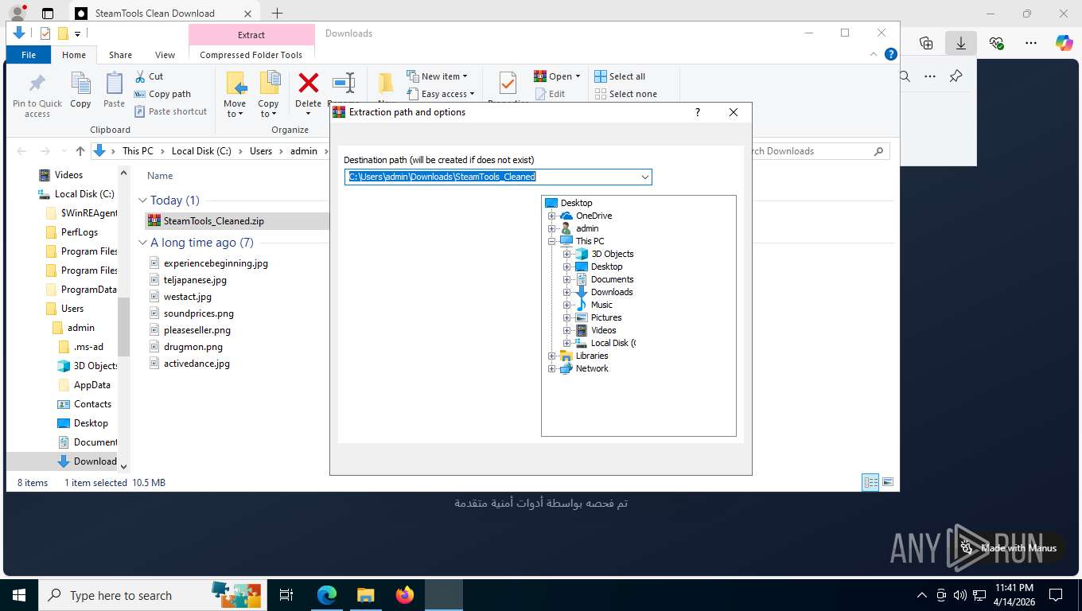Open the Move to ribbon button
The image size is (1082, 611).
[x=235, y=95]
